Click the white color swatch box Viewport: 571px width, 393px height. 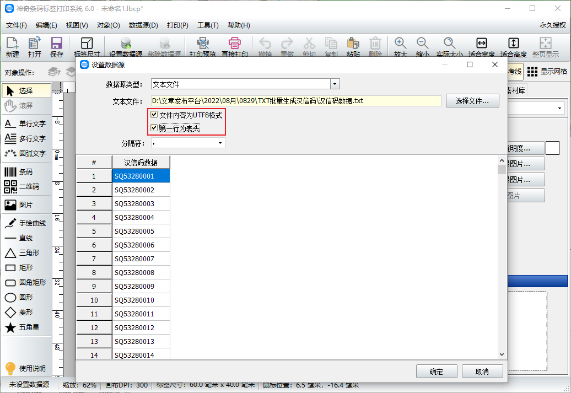(x=552, y=148)
